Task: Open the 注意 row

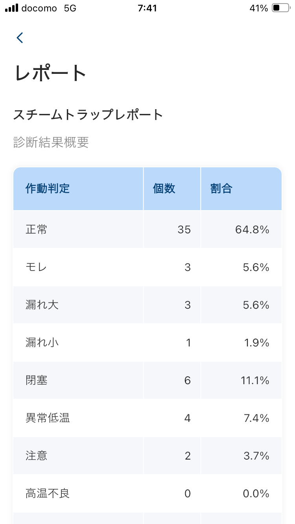Action: (x=147, y=456)
